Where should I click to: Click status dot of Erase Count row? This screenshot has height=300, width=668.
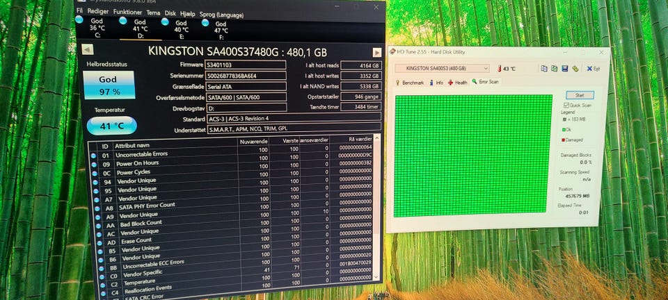(x=100, y=242)
